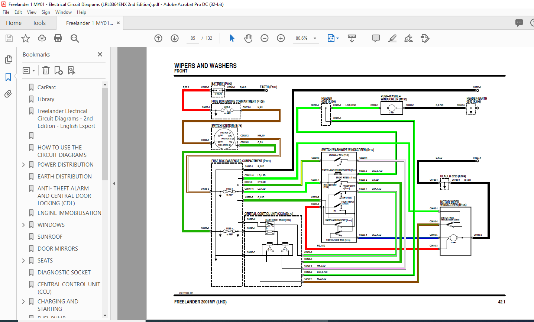Go to DIAGNOSTIC SOCKET bookmark
This screenshot has width=534, height=322.
(x=64, y=273)
